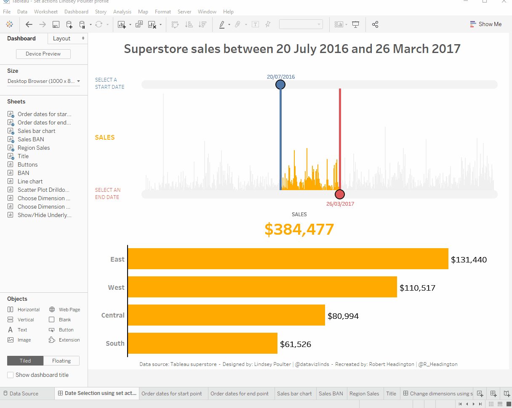The image size is (512, 408).
Task: Click the Duplicate sheet icon
Action: pyautogui.click(x=139, y=24)
